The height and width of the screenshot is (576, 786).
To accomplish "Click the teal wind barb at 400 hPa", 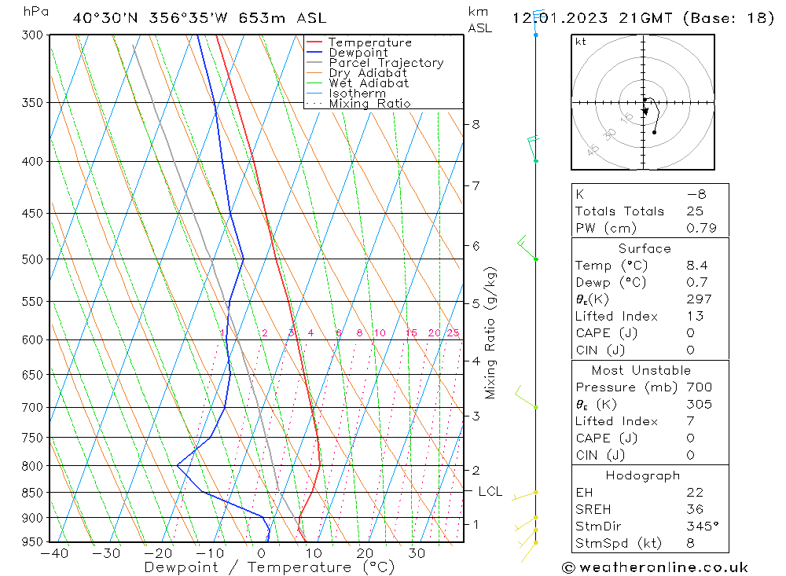I will (533, 149).
